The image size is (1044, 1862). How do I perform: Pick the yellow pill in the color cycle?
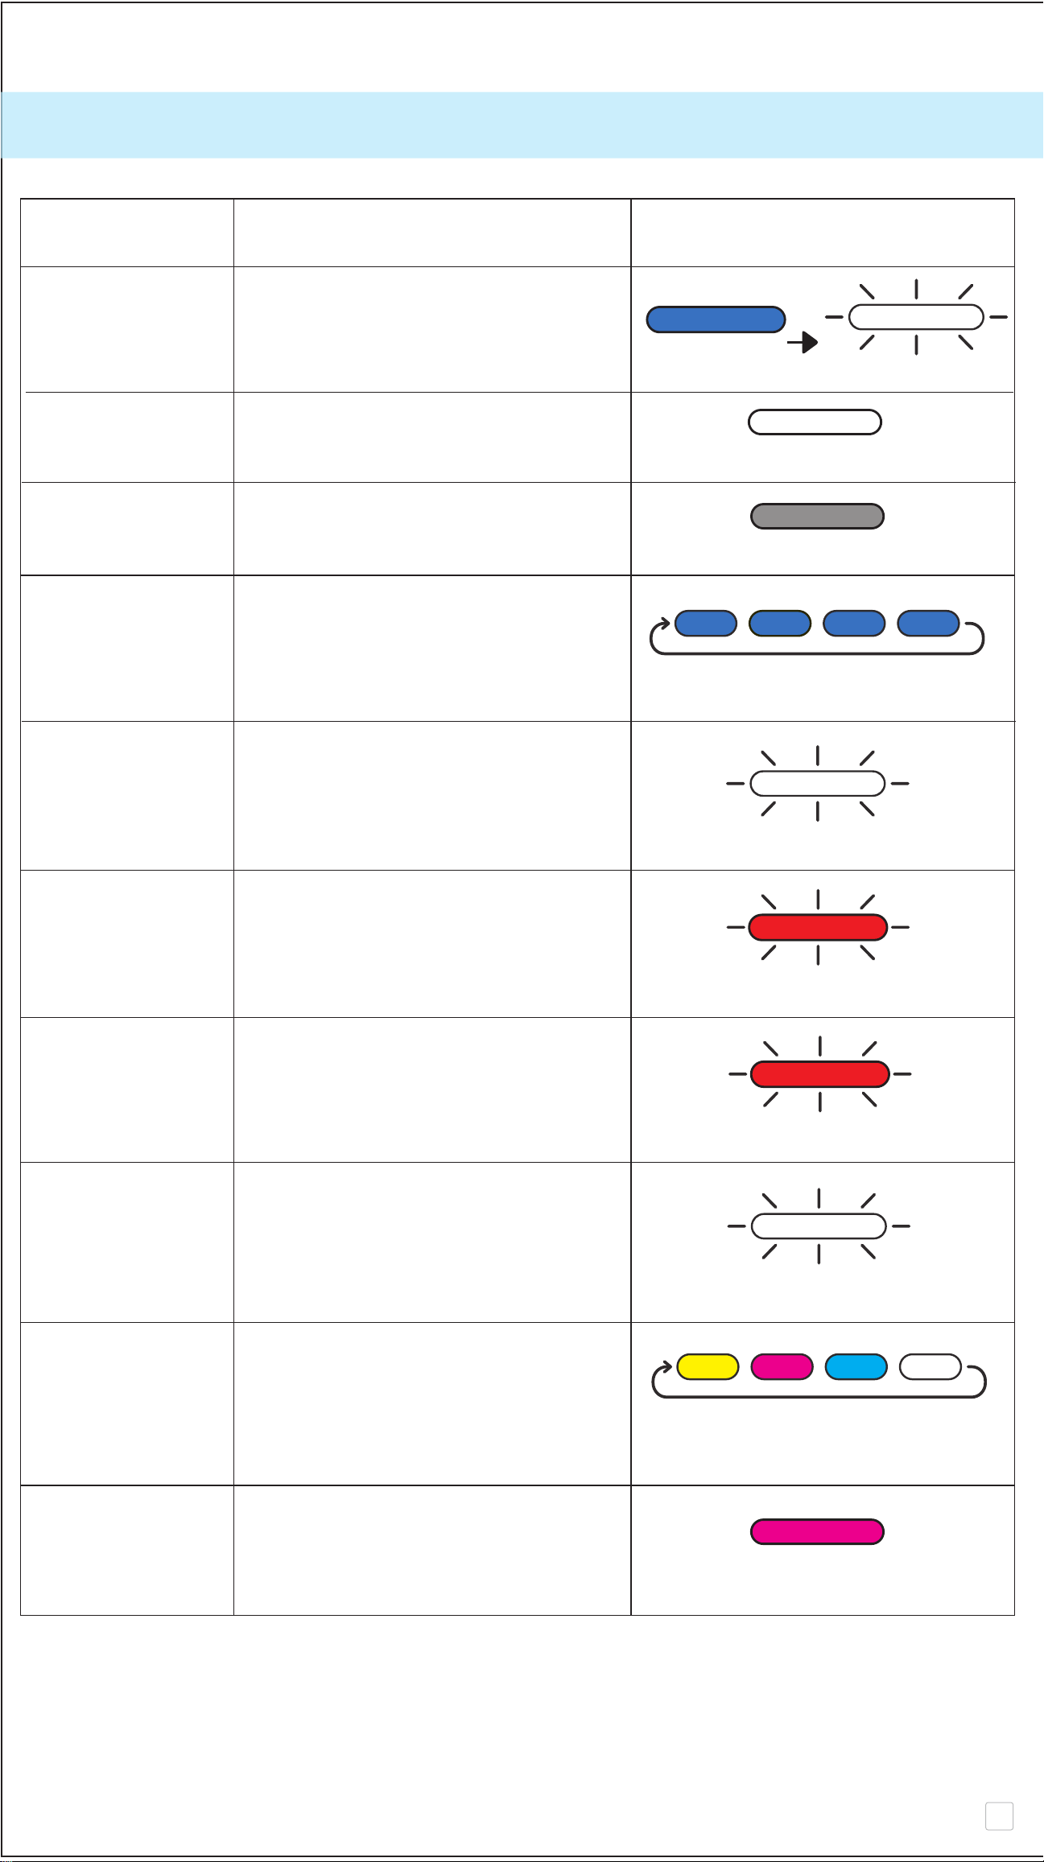(708, 1367)
